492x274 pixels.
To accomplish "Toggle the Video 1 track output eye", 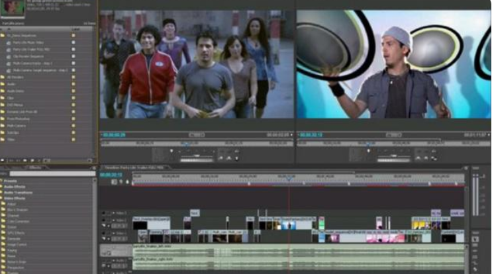I will pos(103,234).
